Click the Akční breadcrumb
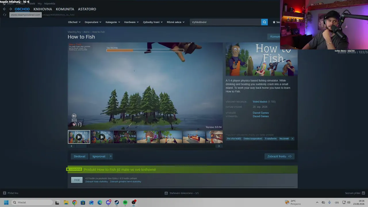This screenshot has width=368, height=207. (87, 32)
